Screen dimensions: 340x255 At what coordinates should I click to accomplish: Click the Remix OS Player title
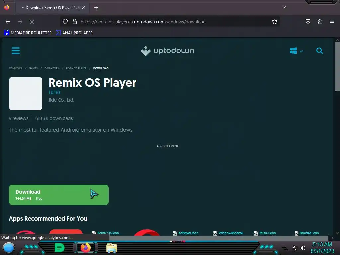click(x=93, y=83)
